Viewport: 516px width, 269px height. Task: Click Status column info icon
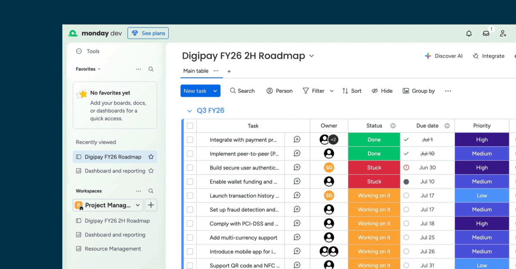point(393,126)
